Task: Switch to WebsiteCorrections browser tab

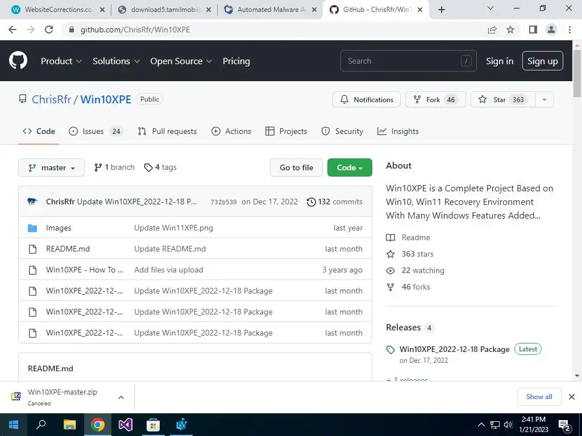Action: (59, 10)
